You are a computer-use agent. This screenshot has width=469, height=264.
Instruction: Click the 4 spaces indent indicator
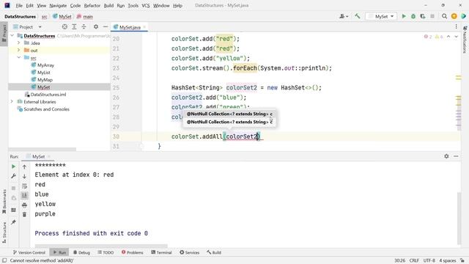pos(448,260)
